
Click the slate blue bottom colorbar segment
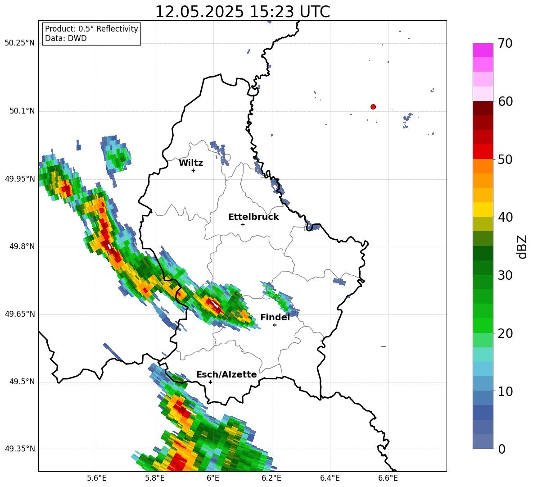tap(483, 441)
